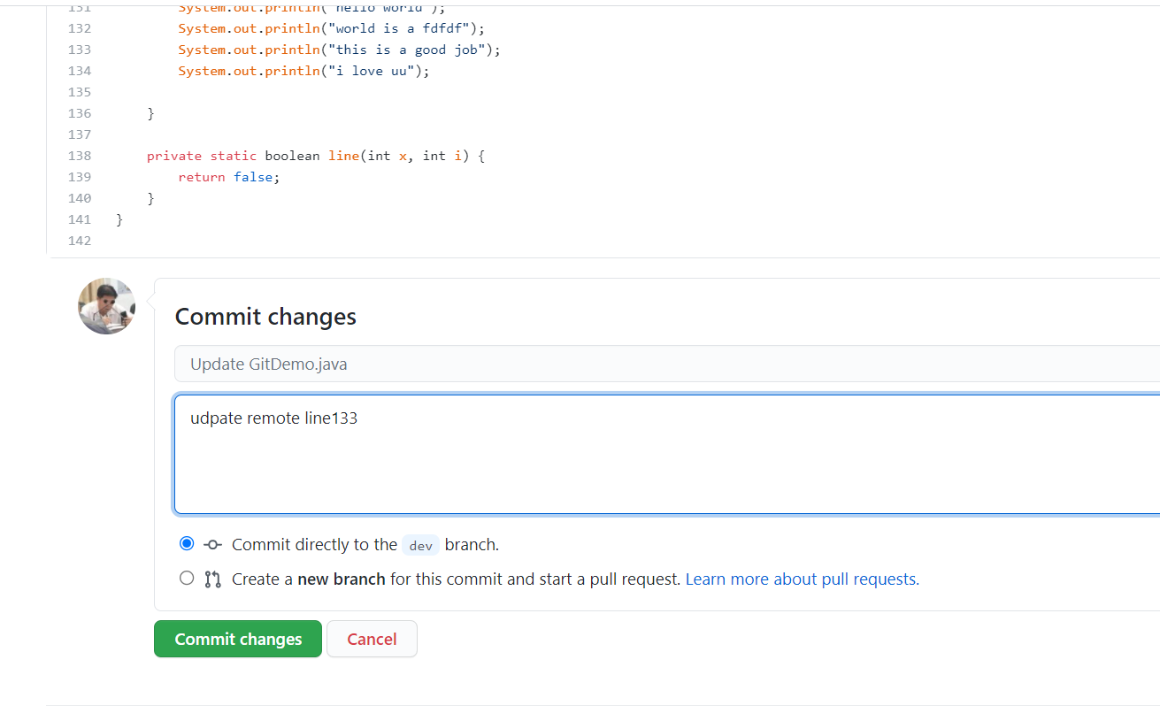Viewport: 1160px width, 721px height.
Task: Click line number 138 in gutter
Action: click(80, 156)
